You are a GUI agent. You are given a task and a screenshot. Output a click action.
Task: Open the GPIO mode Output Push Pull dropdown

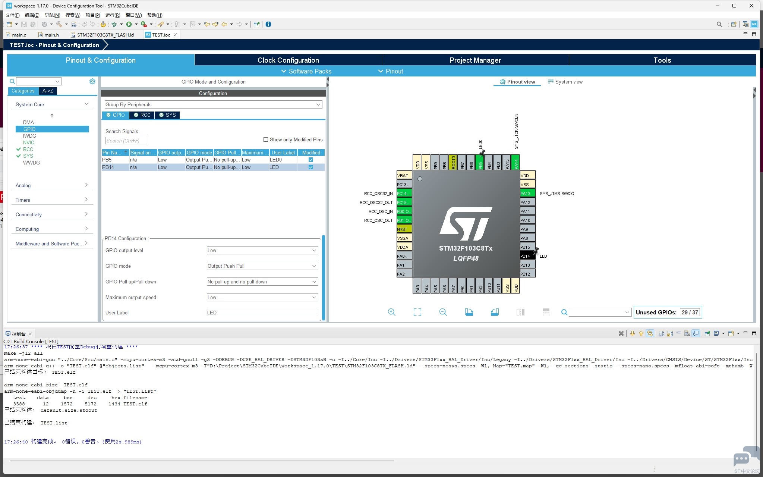pyautogui.click(x=262, y=266)
